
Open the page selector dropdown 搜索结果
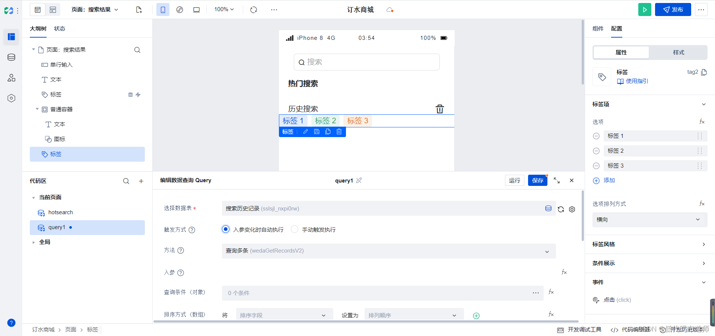point(95,10)
